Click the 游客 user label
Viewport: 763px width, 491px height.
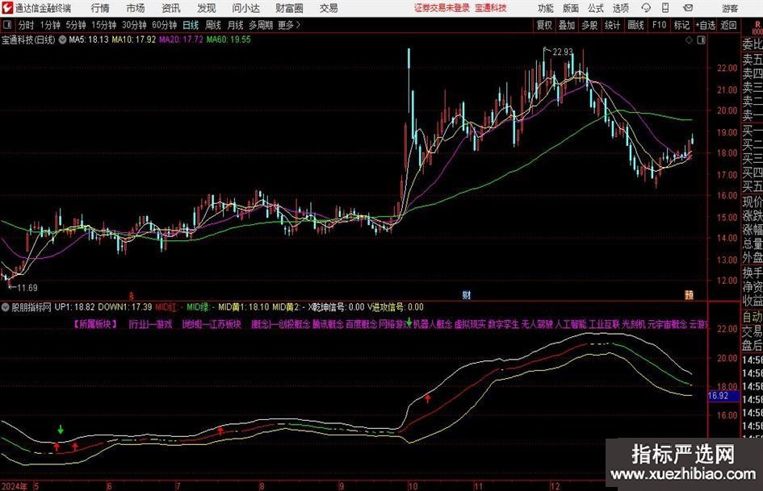(x=729, y=8)
